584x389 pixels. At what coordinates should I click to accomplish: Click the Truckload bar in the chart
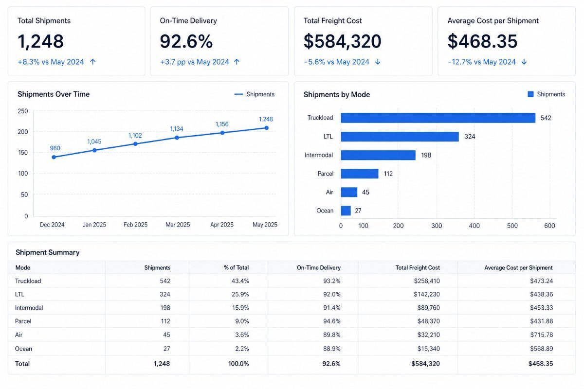tap(438, 118)
